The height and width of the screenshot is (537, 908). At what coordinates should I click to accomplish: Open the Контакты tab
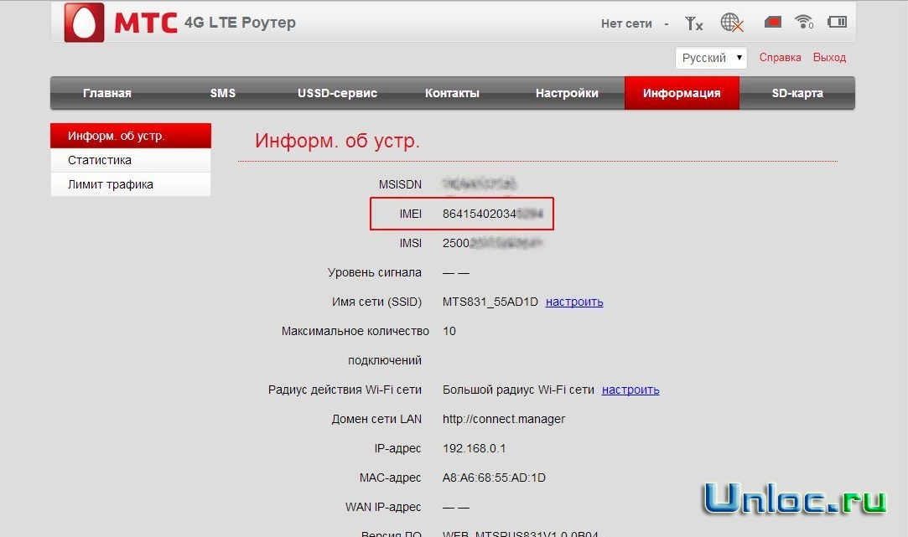click(452, 93)
